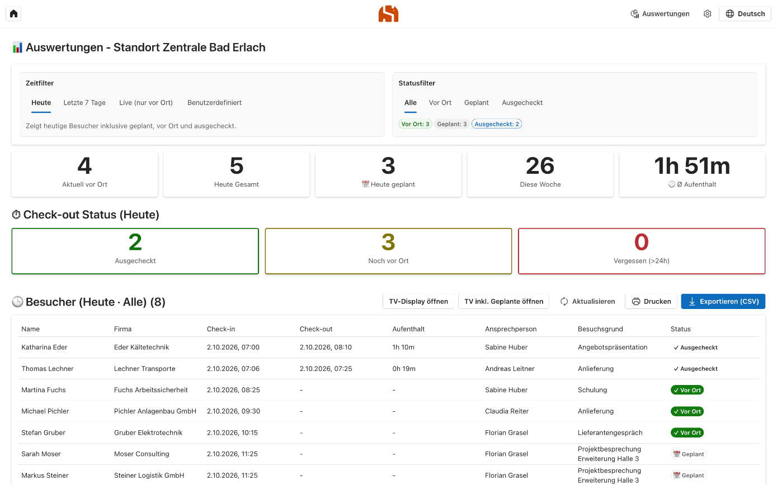Open the Deutsch language selector
Screen dimensions: 777x485
point(745,14)
